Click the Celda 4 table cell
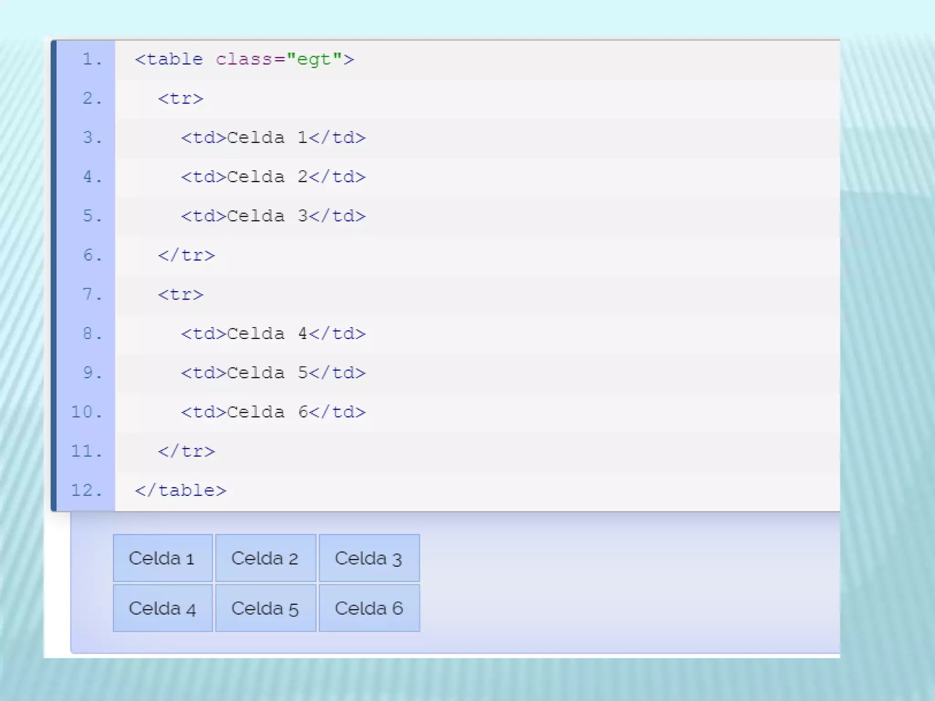935x701 pixels. [x=163, y=608]
